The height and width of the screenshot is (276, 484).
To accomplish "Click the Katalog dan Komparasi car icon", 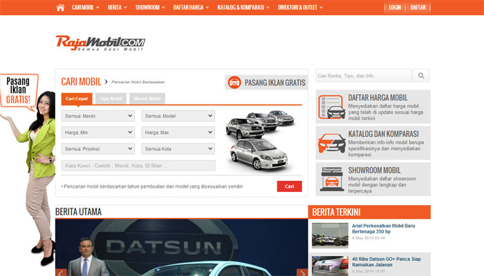I will click(331, 144).
